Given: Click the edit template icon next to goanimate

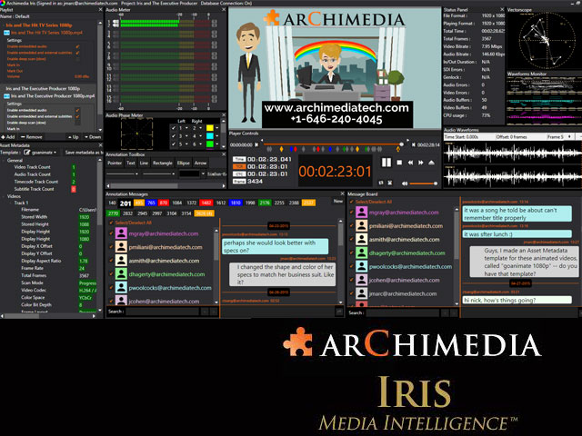Looking at the screenshot, I should pyautogui.click(x=26, y=153).
